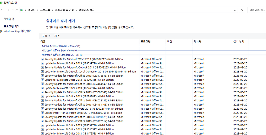
Task: Select Update for Microsoft Office 2013 (KB2883095)
Action: click(x=79, y=96)
